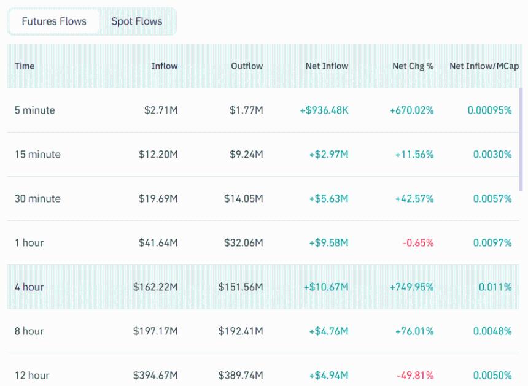The image size is (528, 386).
Task: Switch to the Spot Flows tab
Action: tap(137, 21)
